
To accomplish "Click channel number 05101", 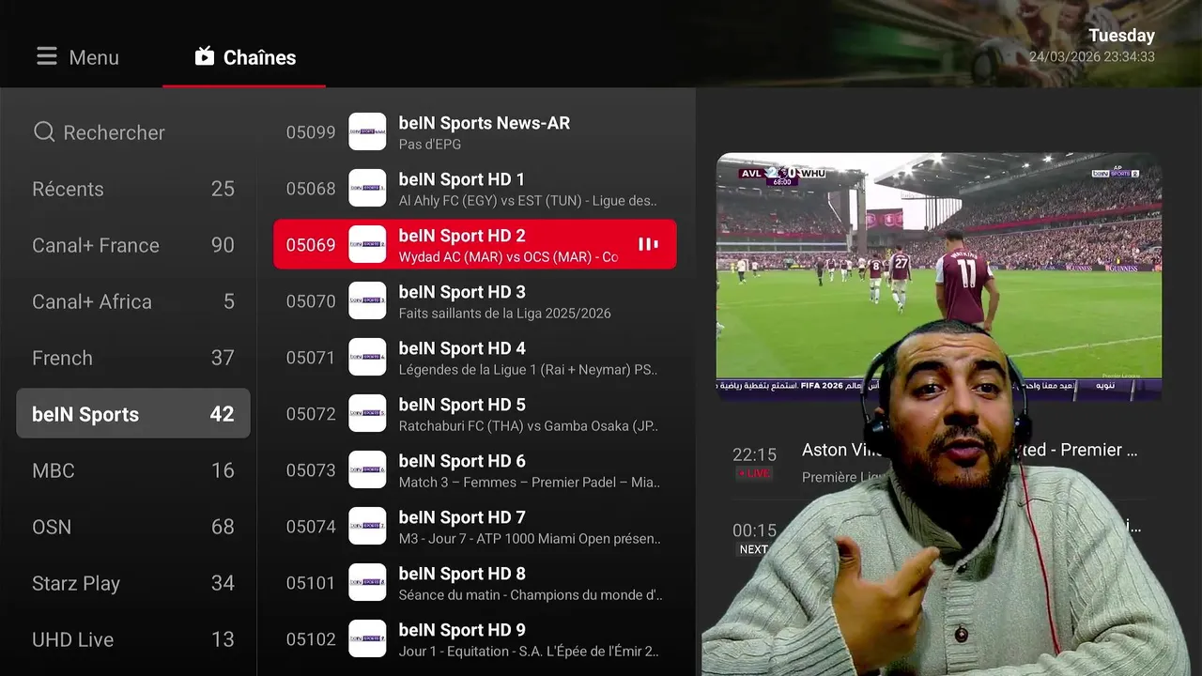I will 311,583.
